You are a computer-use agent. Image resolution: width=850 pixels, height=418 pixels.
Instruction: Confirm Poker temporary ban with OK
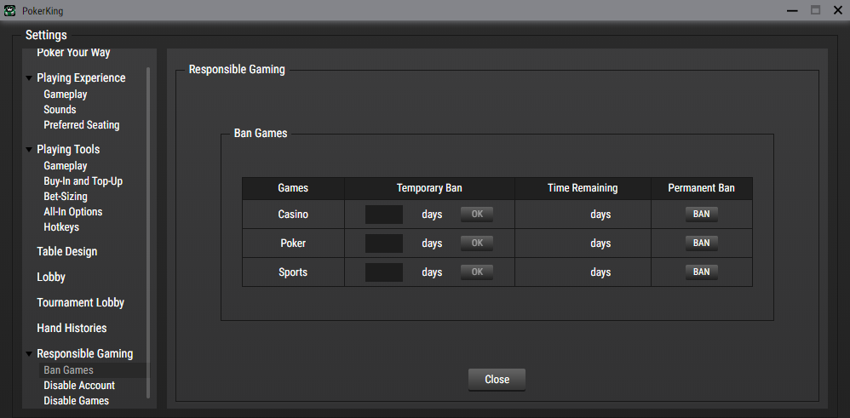point(477,243)
